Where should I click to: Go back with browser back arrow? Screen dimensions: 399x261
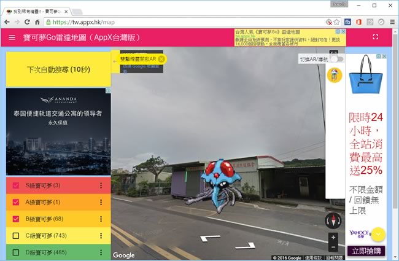click(7, 22)
